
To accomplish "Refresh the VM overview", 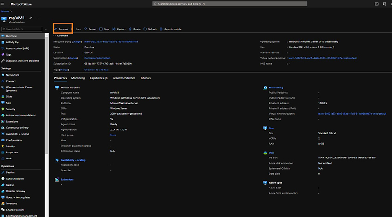I will (150, 29).
